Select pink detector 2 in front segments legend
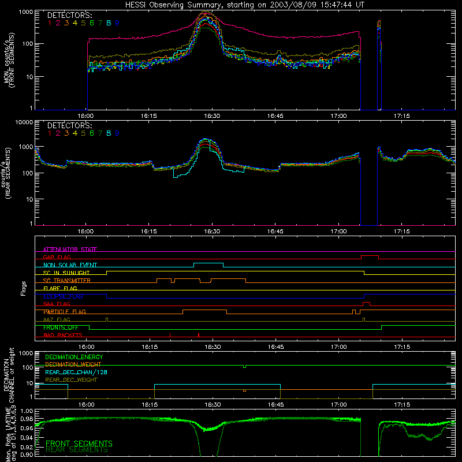462x462 pixels. tap(58, 23)
